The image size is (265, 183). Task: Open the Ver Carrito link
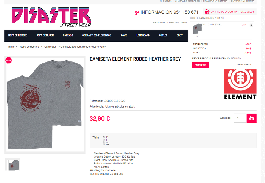pyautogui.click(x=245, y=65)
